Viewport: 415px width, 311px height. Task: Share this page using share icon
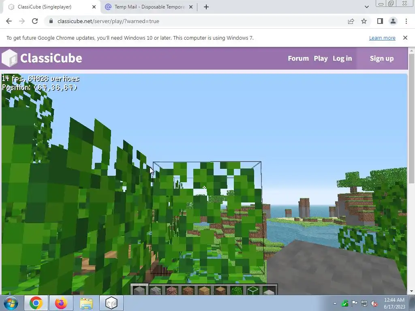pos(351,21)
